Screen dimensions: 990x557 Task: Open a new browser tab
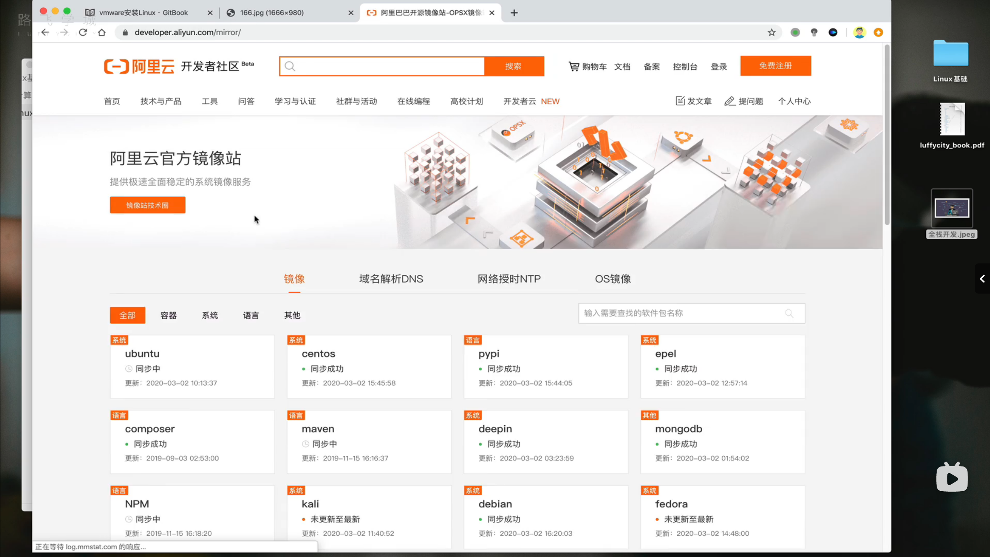pos(514,13)
